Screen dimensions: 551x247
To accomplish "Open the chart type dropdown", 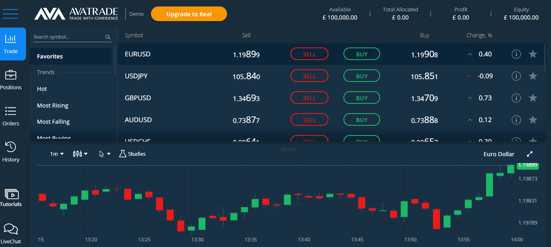I will point(80,154).
